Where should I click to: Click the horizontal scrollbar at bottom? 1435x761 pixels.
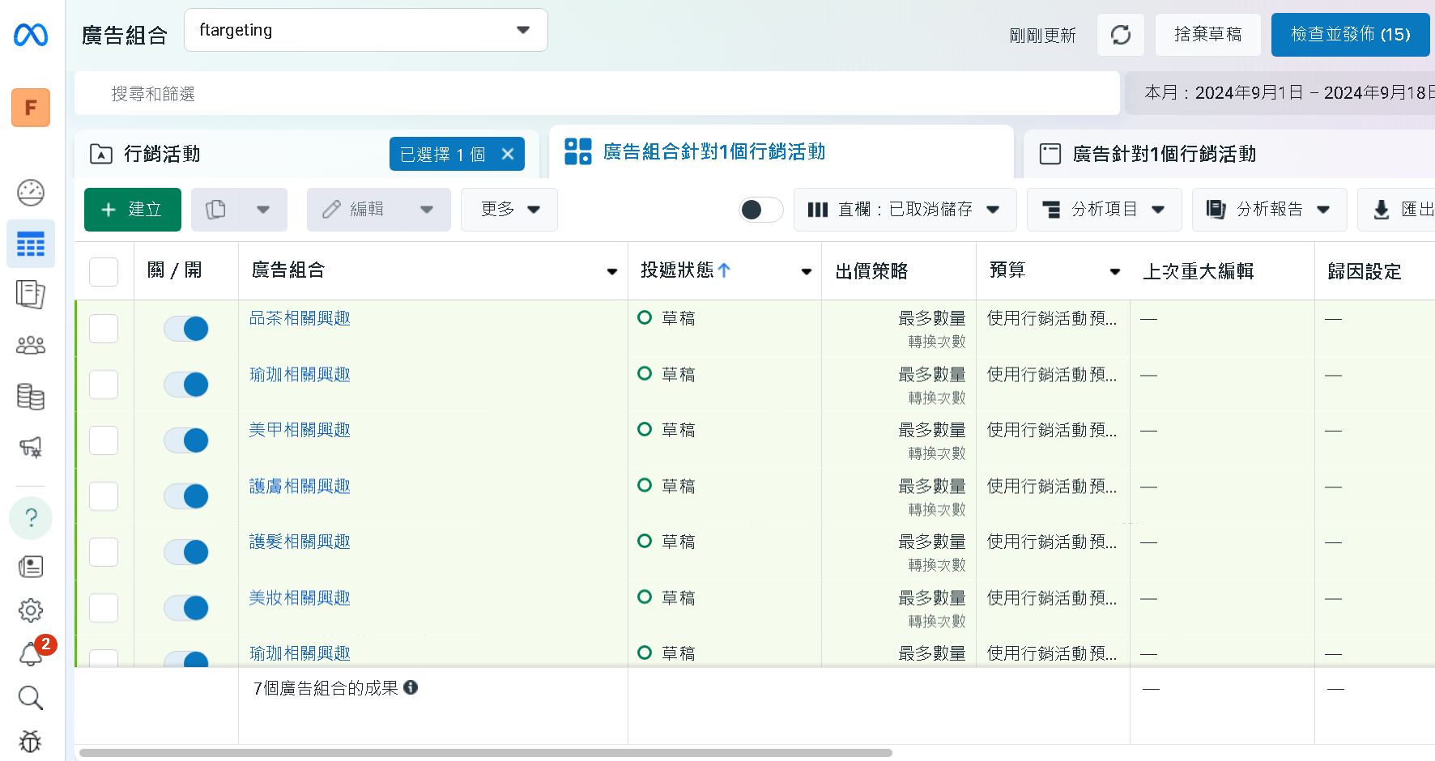pyautogui.click(x=486, y=753)
